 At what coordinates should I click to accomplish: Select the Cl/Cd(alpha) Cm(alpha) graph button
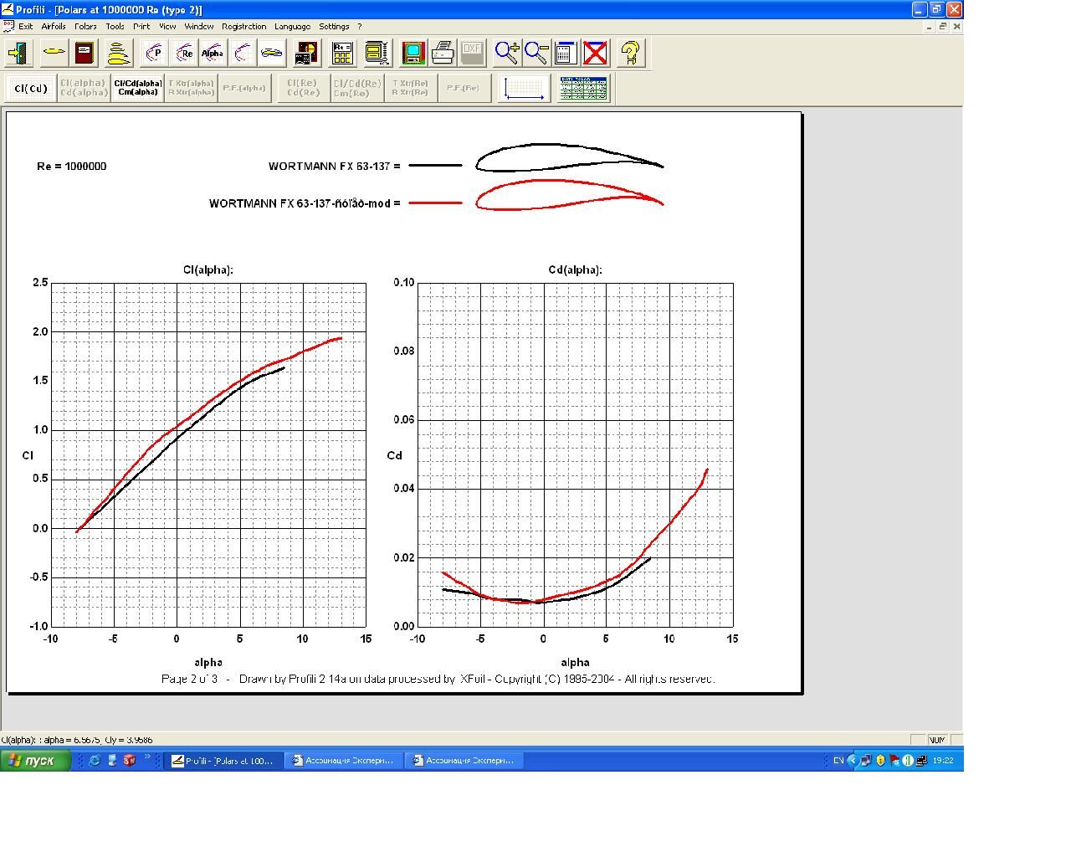[138, 88]
